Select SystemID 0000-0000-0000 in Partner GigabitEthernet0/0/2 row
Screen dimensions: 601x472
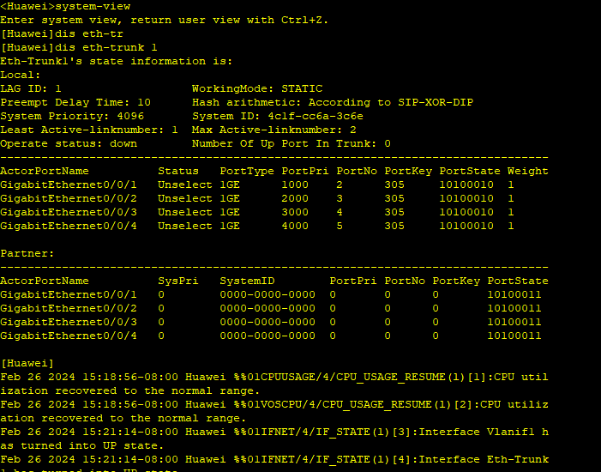click(x=267, y=309)
